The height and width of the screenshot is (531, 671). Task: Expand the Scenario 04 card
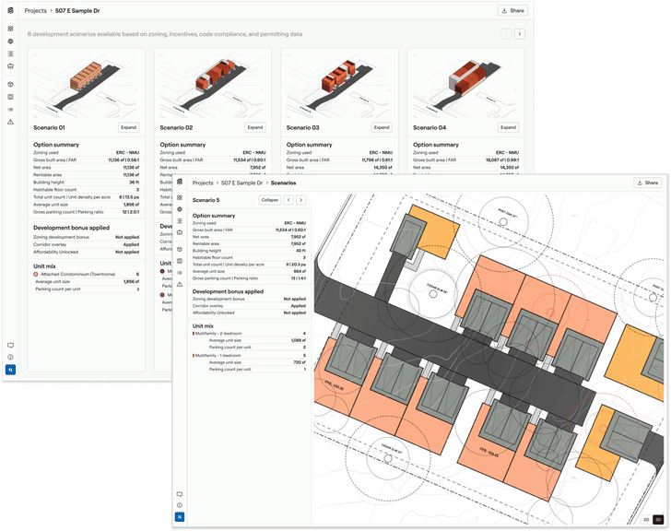click(x=508, y=127)
